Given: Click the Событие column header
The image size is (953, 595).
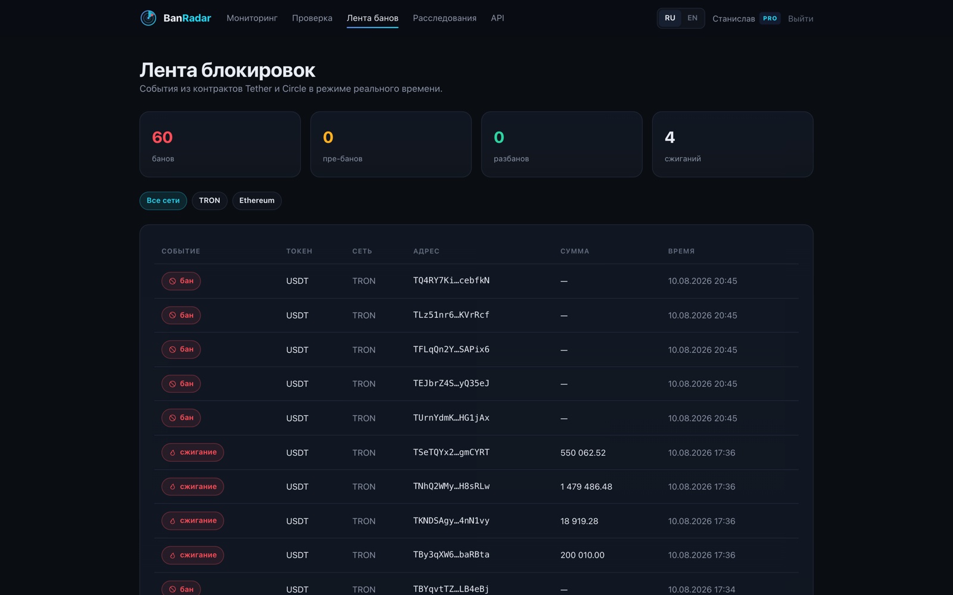Looking at the screenshot, I should tap(181, 251).
